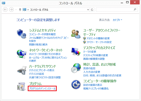
Task: Expand the breadcrumb arrow before コントロール パネル
Action: click(28, 10)
